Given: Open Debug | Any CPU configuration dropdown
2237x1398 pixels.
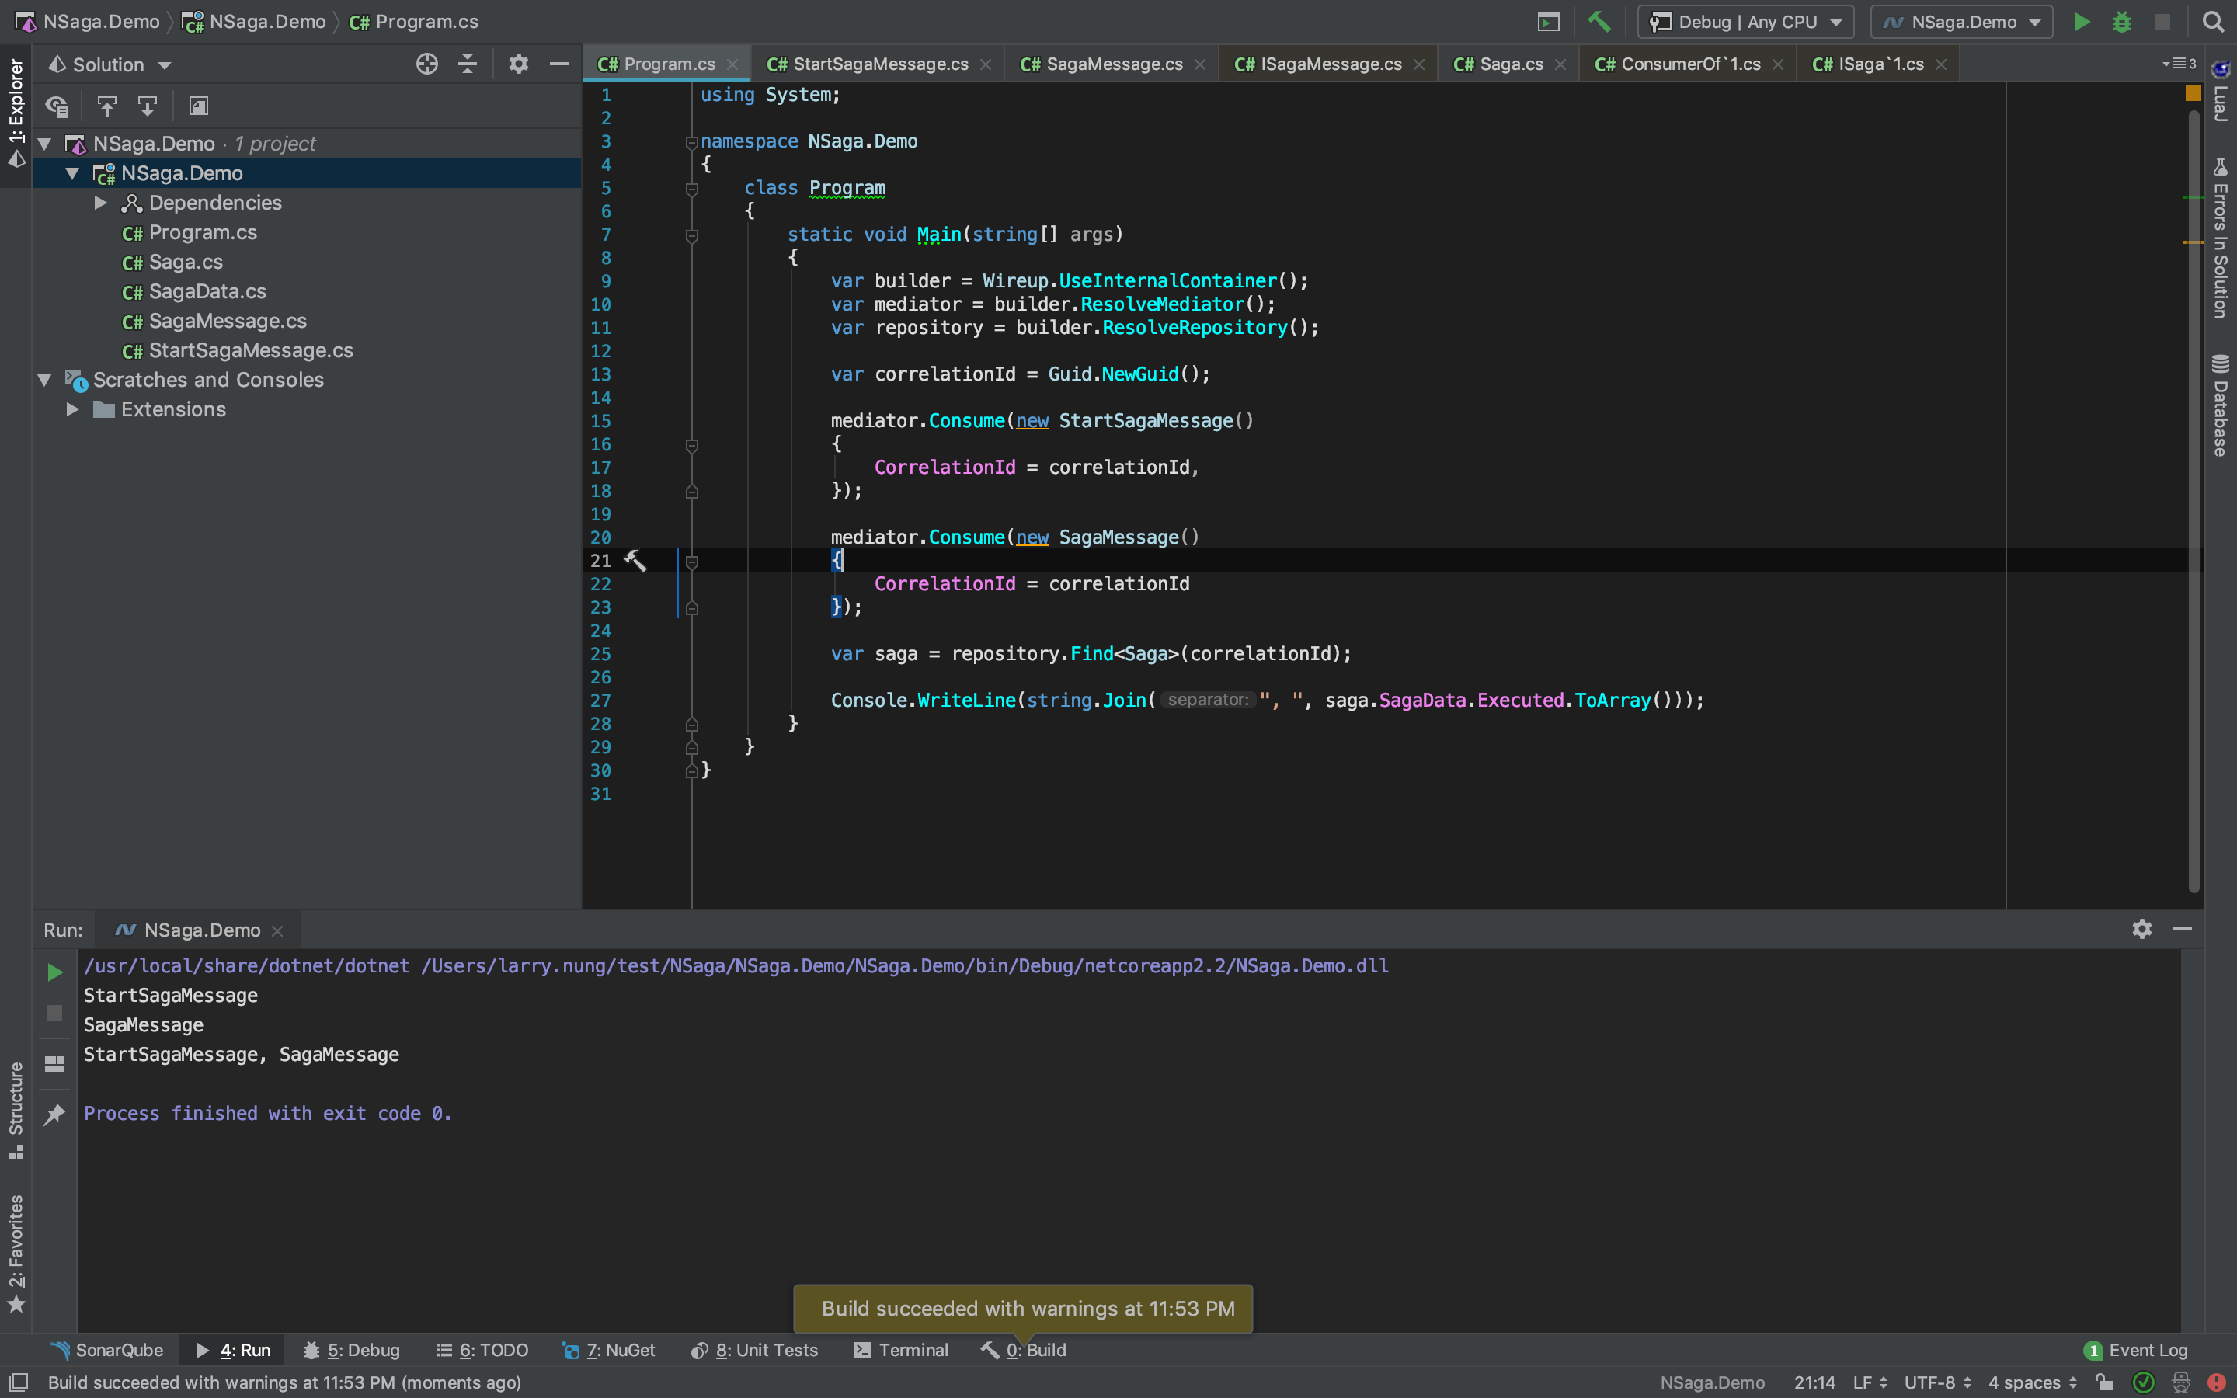Looking at the screenshot, I should (x=1745, y=21).
